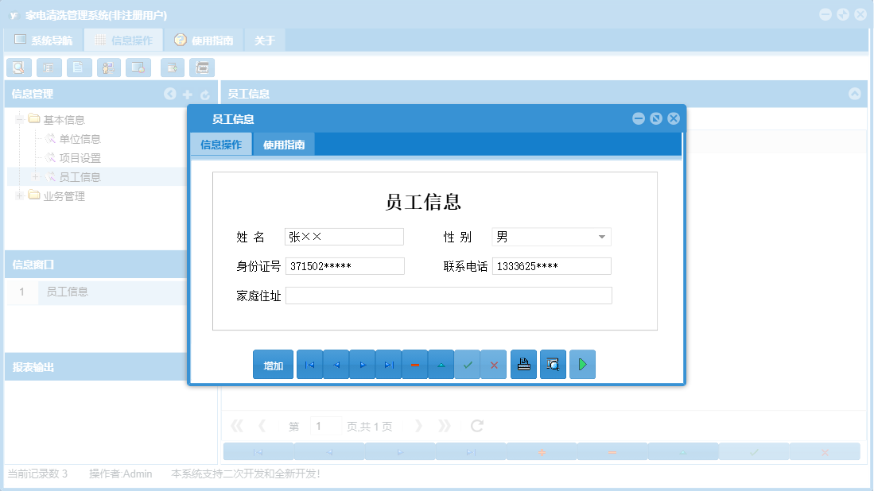The height and width of the screenshot is (491, 874).
Task: Click the green checkmark save icon
Action: tap(468, 364)
